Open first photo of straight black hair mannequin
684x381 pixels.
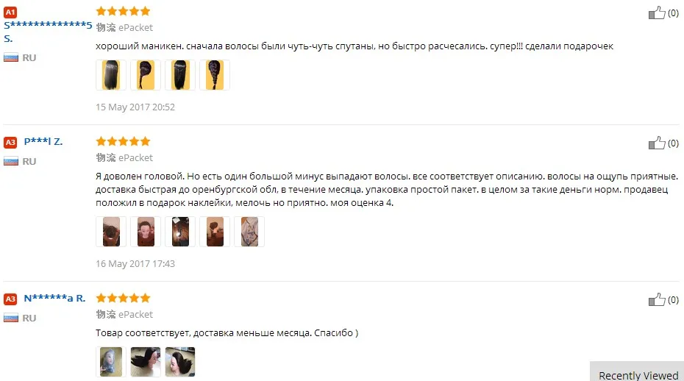click(x=111, y=75)
